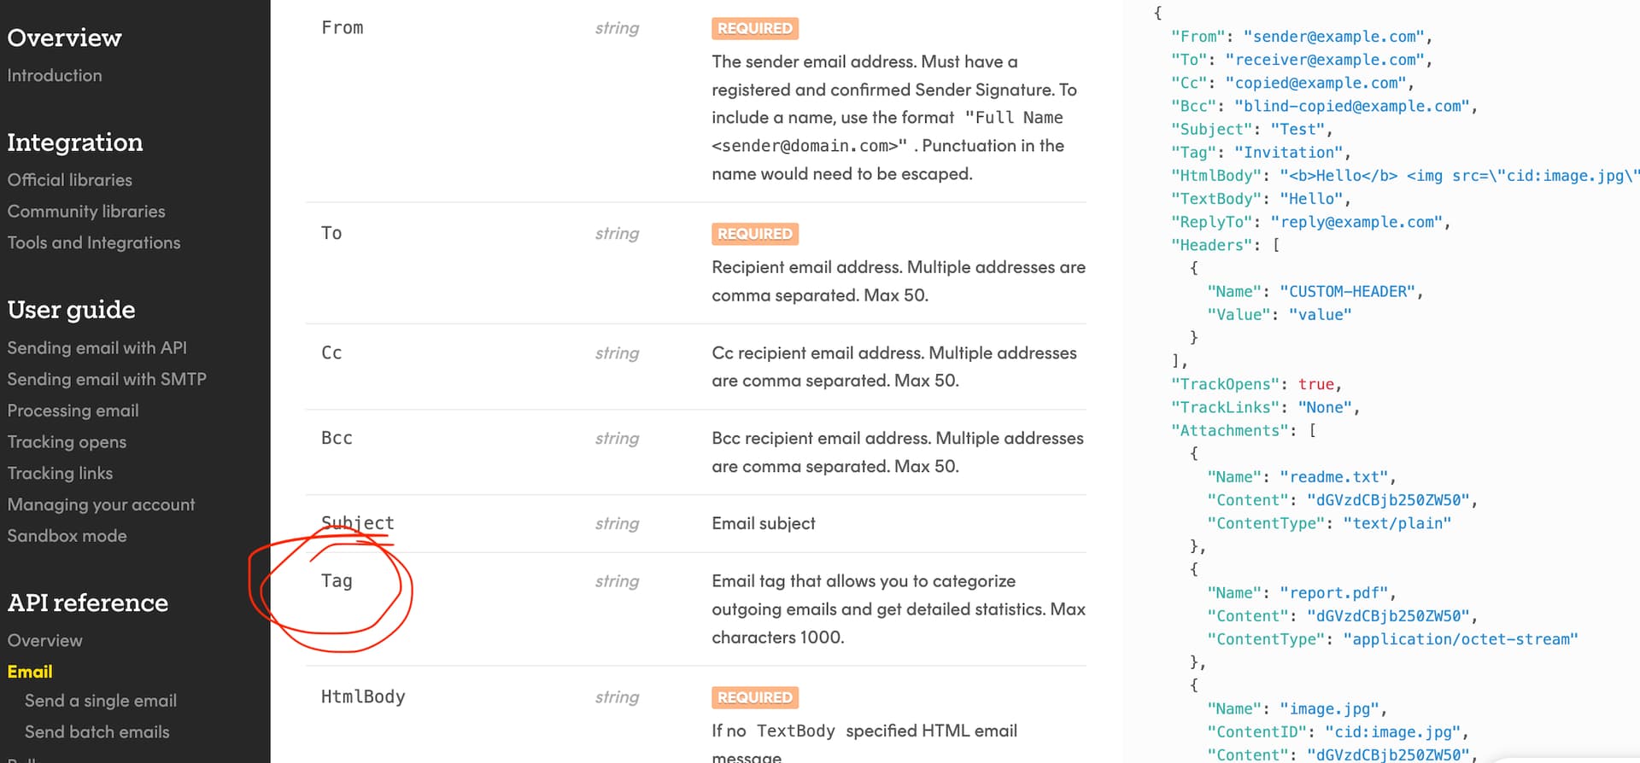Open Sending email with SMTP guide
The image size is (1640, 763).
pyautogui.click(x=107, y=380)
